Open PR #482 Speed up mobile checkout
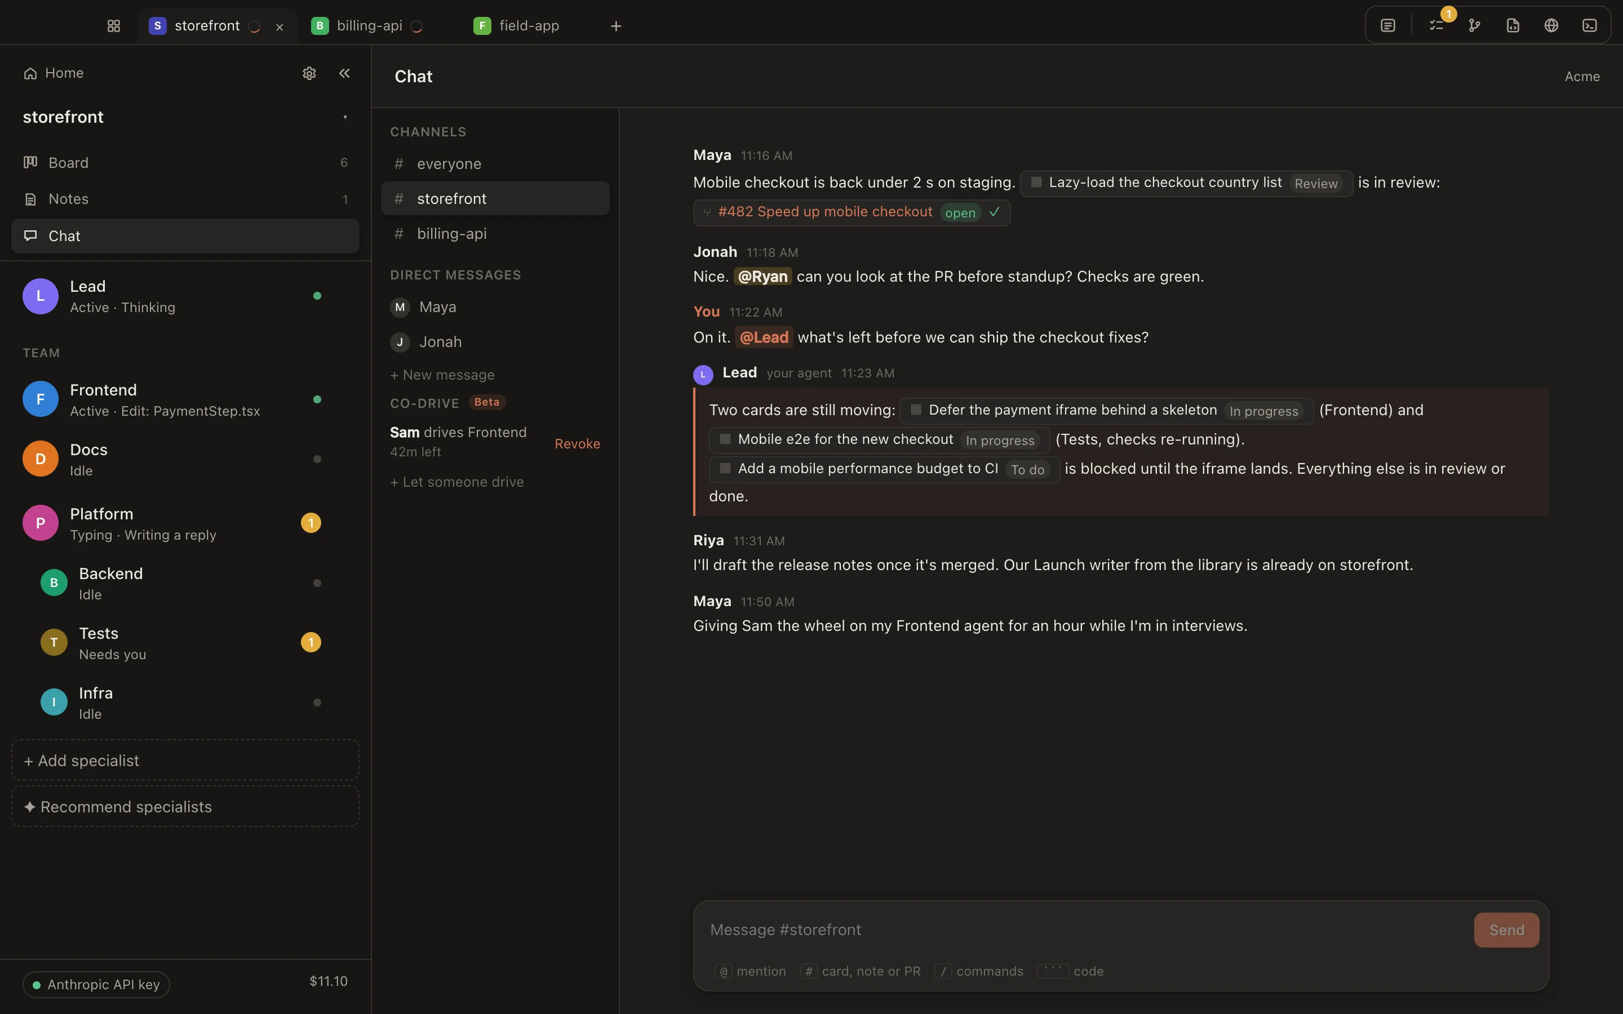1623x1014 pixels. point(852,212)
